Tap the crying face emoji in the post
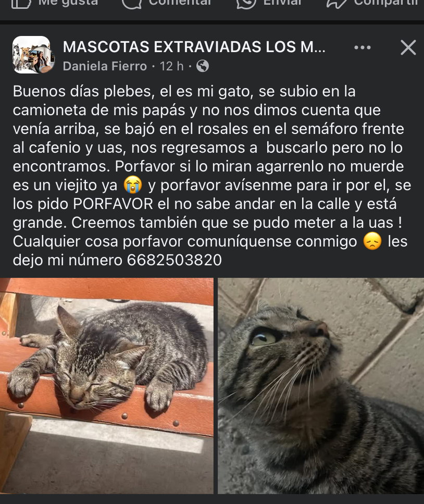This screenshot has width=424, height=504. click(x=133, y=185)
